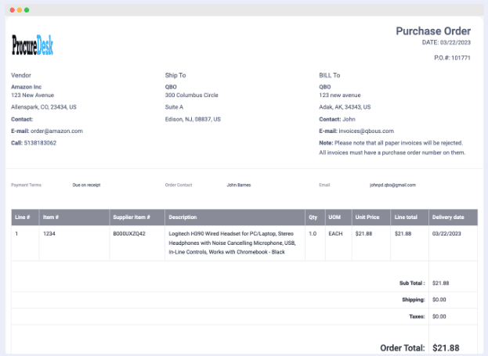Click the Unit Price column header

point(367,217)
